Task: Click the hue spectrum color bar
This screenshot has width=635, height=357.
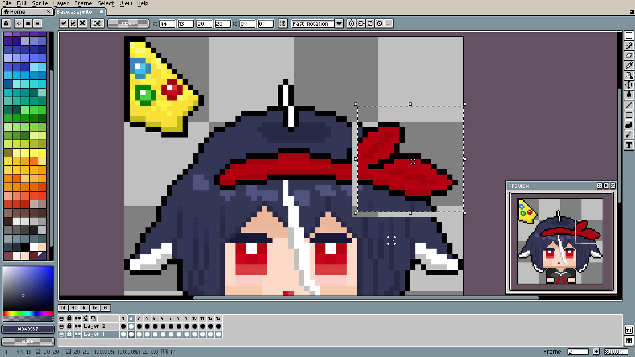Action: [x=28, y=313]
